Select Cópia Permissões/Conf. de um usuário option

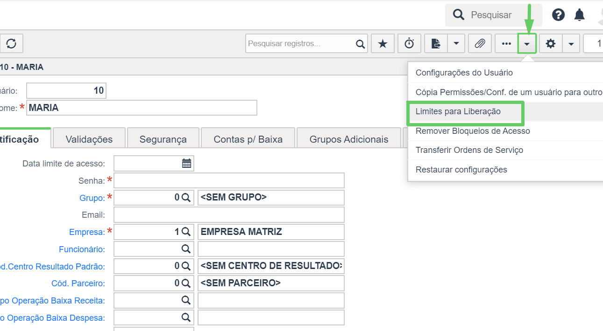pyautogui.click(x=505, y=92)
